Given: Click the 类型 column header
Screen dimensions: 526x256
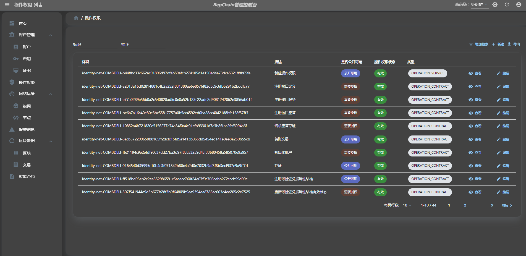Looking at the screenshot, I should tap(411, 62).
